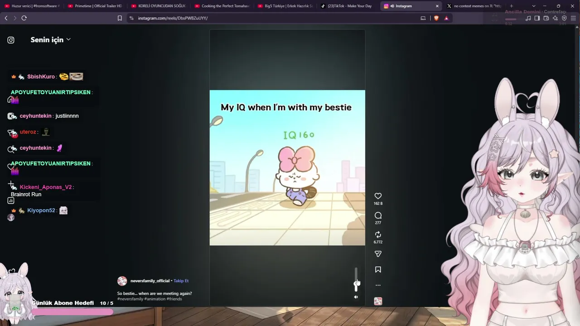The image size is (580, 326).
Task: Like the reel with the heart icon
Action: tap(378, 196)
